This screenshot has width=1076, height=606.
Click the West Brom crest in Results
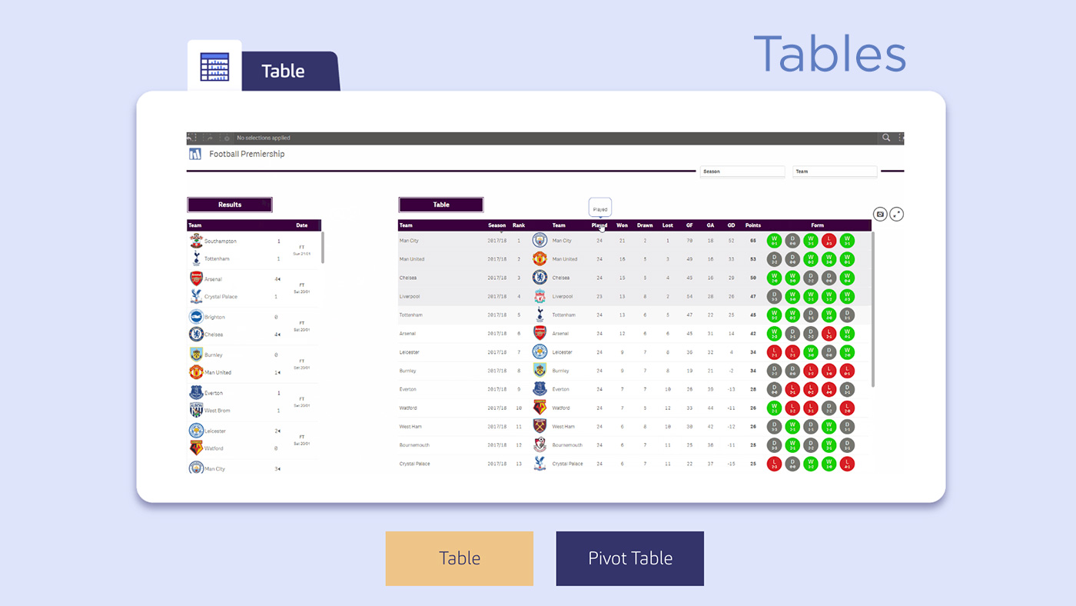tap(196, 410)
